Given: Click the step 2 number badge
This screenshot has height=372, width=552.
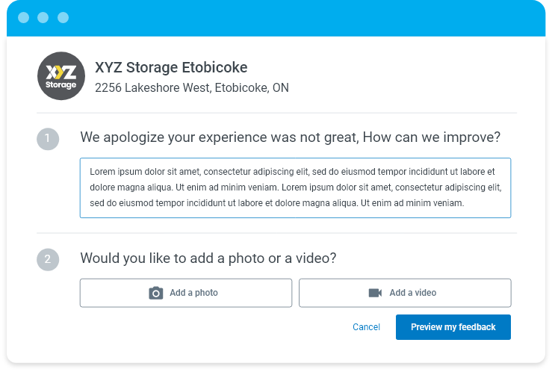Looking at the screenshot, I should tap(47, 259).
